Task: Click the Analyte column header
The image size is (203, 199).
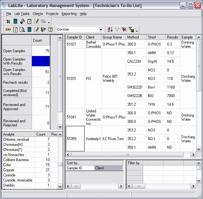Action: [18, 134]
